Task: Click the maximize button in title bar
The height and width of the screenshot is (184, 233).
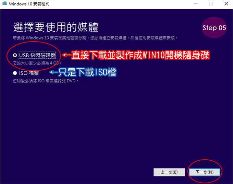Action: (211, 4)
